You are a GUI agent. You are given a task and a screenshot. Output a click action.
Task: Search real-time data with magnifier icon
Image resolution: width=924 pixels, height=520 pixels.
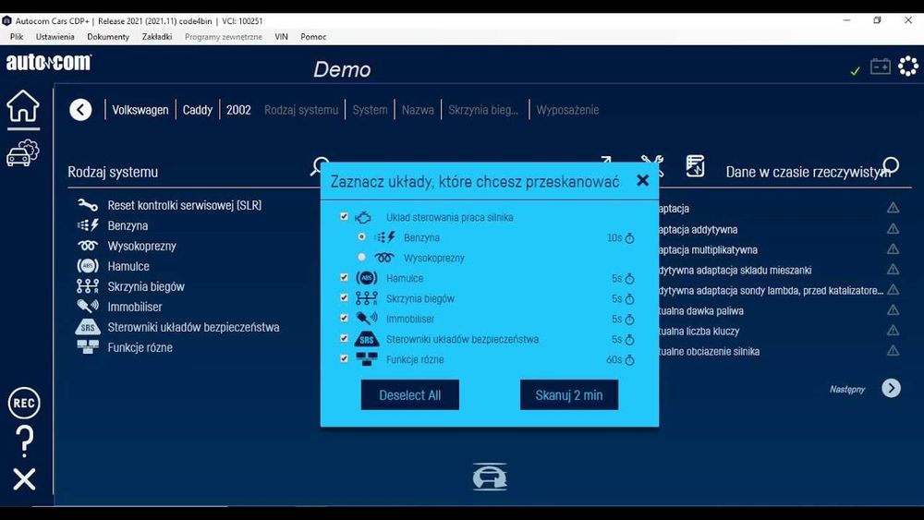(x=891, y=165)
